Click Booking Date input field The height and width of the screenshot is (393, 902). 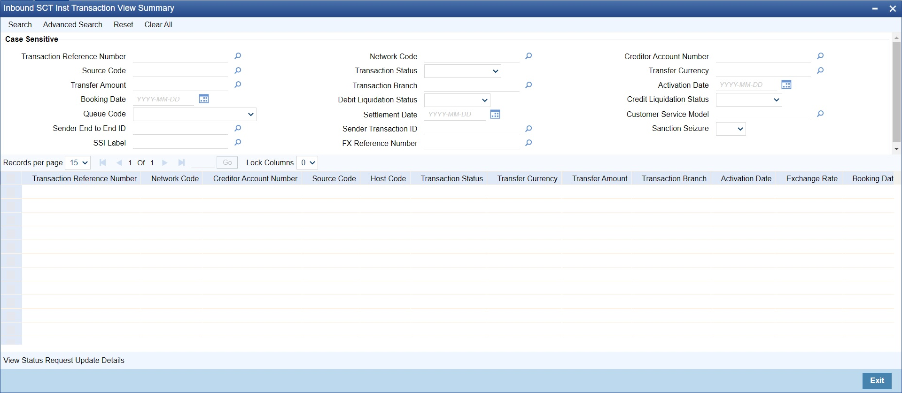[163, 99]
